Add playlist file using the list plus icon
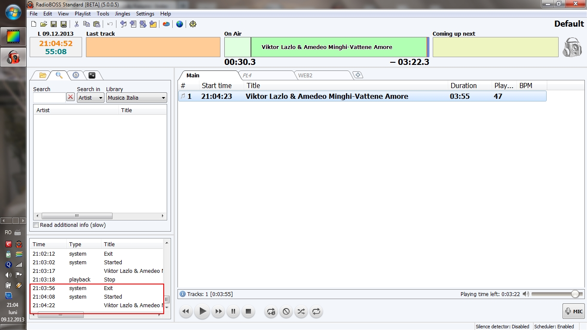 coord(133,24)
